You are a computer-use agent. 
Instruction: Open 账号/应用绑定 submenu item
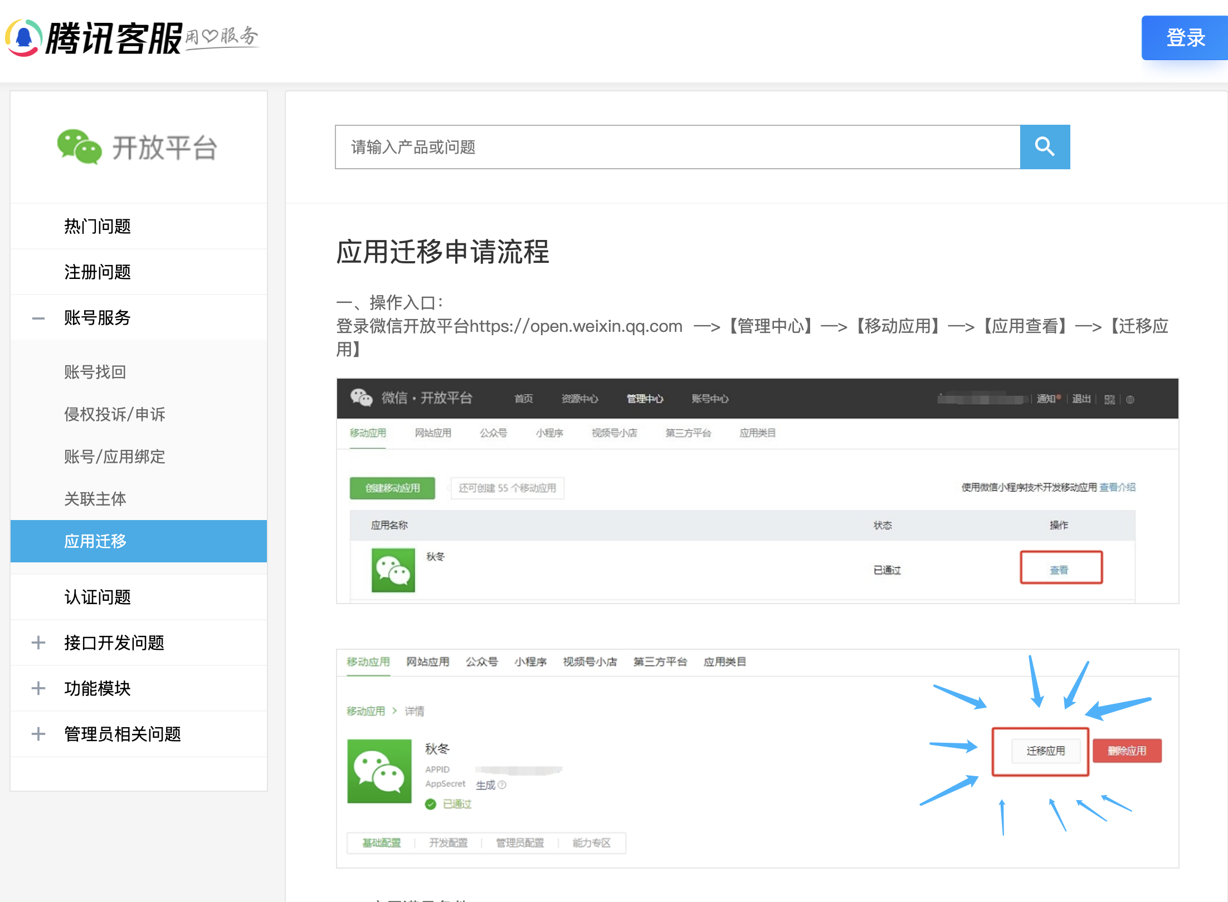[115, 457]
